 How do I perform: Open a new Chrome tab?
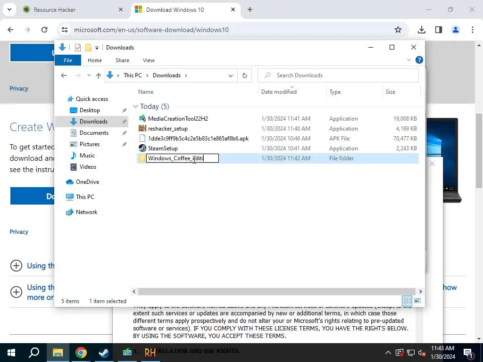tap(250, 9)
